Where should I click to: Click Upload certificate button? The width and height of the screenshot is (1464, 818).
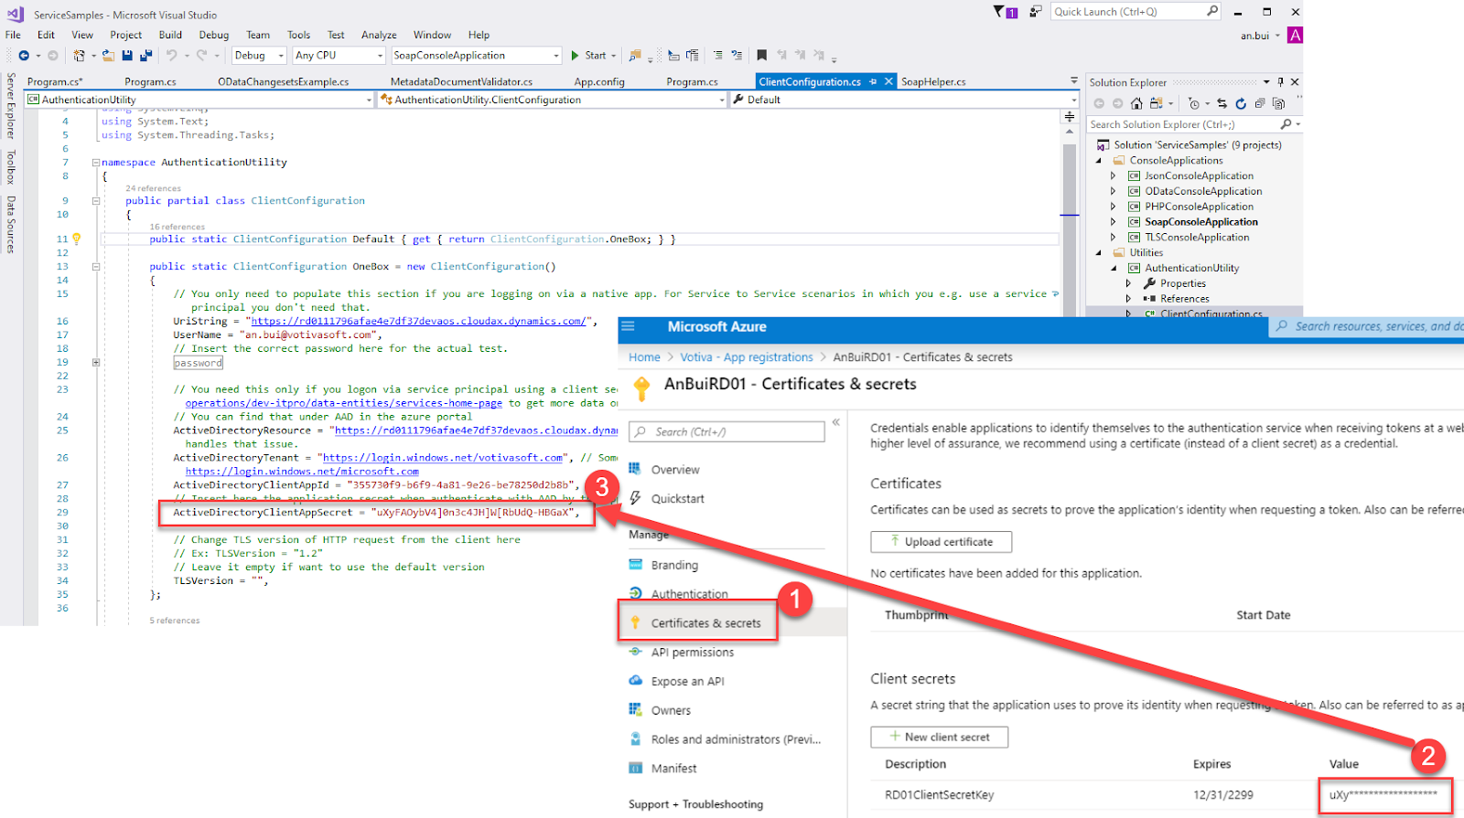click(942, 542)
